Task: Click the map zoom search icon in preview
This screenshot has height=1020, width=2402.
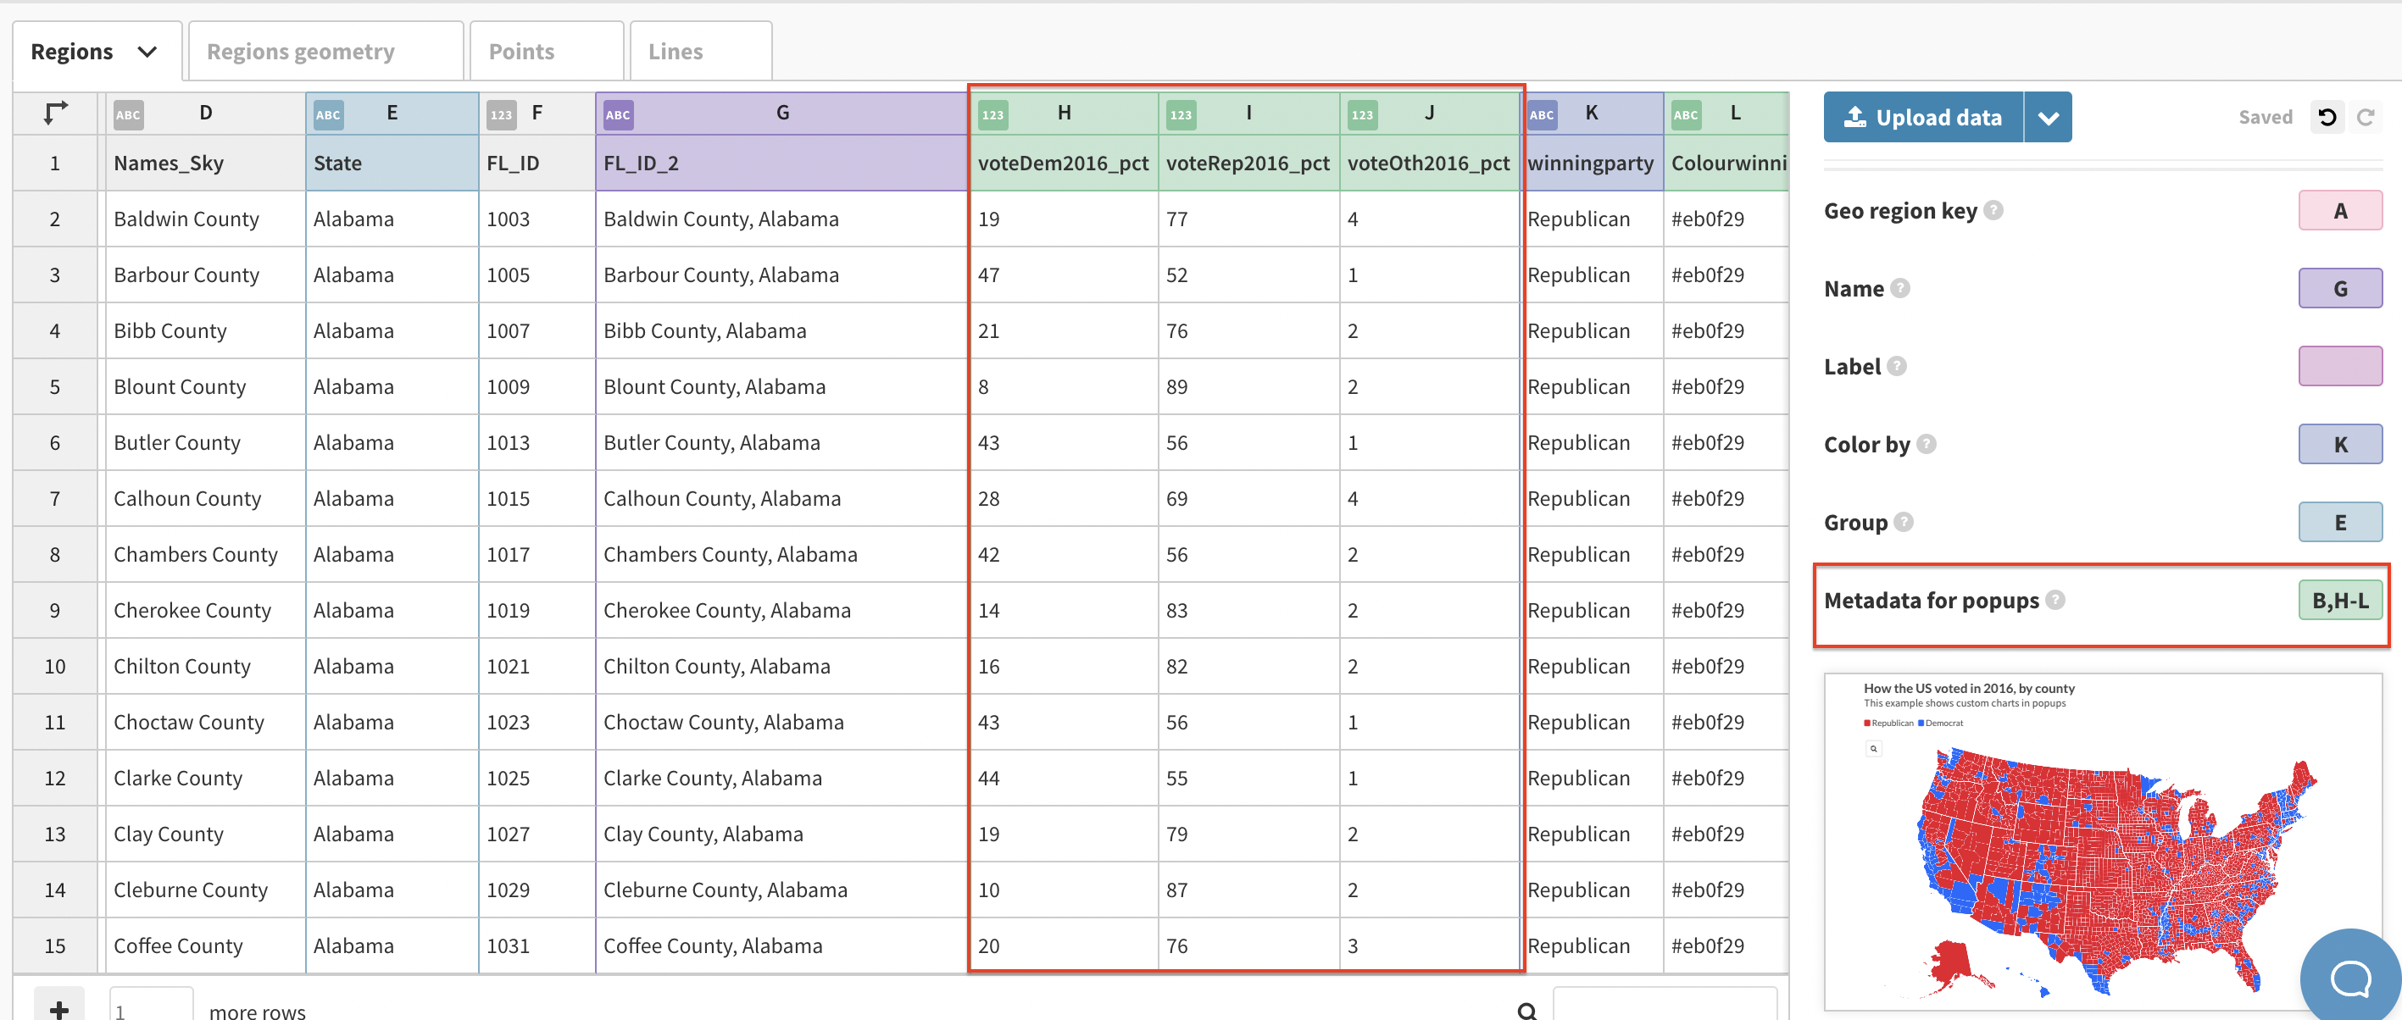Action: [1873, 749]
